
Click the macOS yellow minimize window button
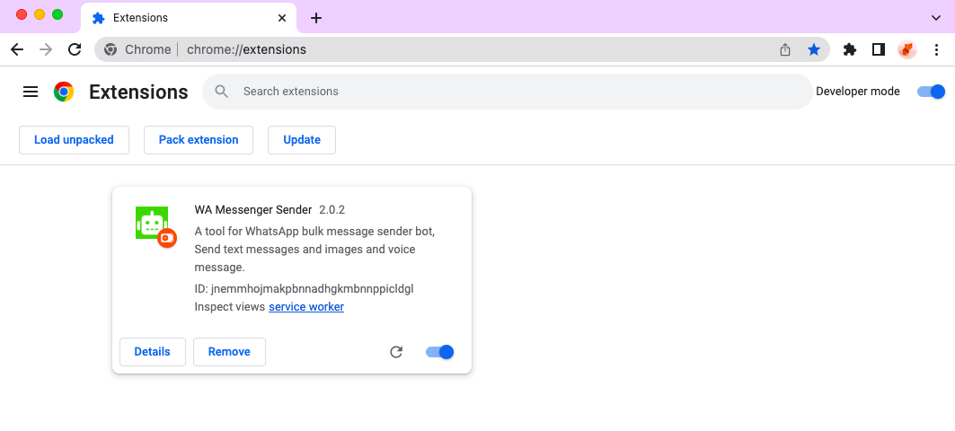pyautogui.click(x=40, y=14)
